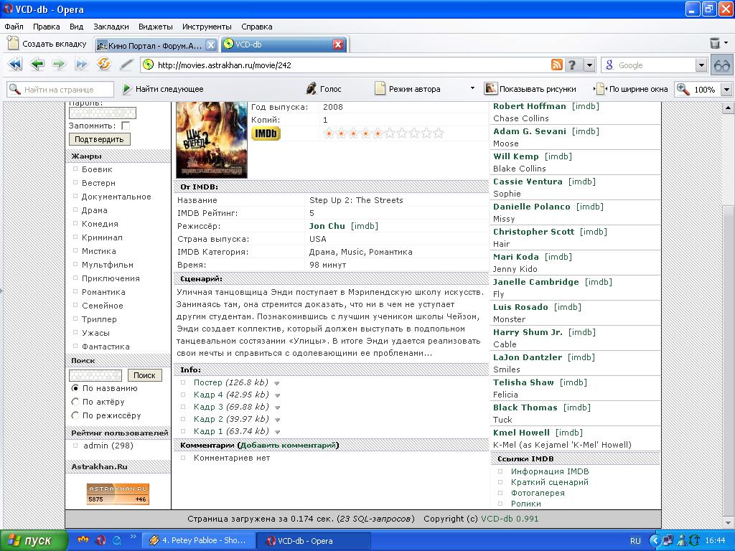Open the Jon Chu director link
Image resolution: width=735 pixels, height=551 pixels.
(x=327, y=226)
